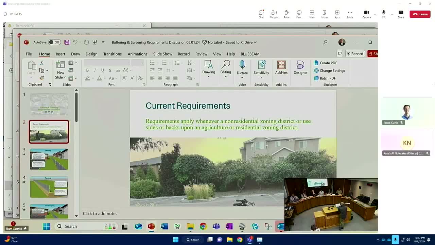This screenshot has width=435, height=245.
Task: Open the Transitions ribbon tab
Action: click(x=112, y=54)
